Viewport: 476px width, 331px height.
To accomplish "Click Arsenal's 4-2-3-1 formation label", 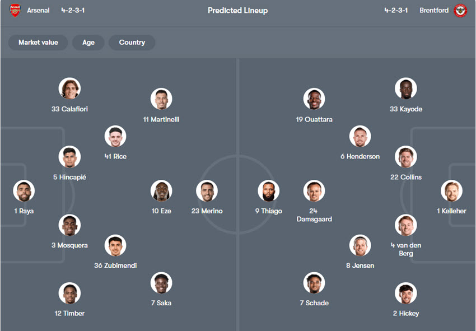I will point(73,10).
